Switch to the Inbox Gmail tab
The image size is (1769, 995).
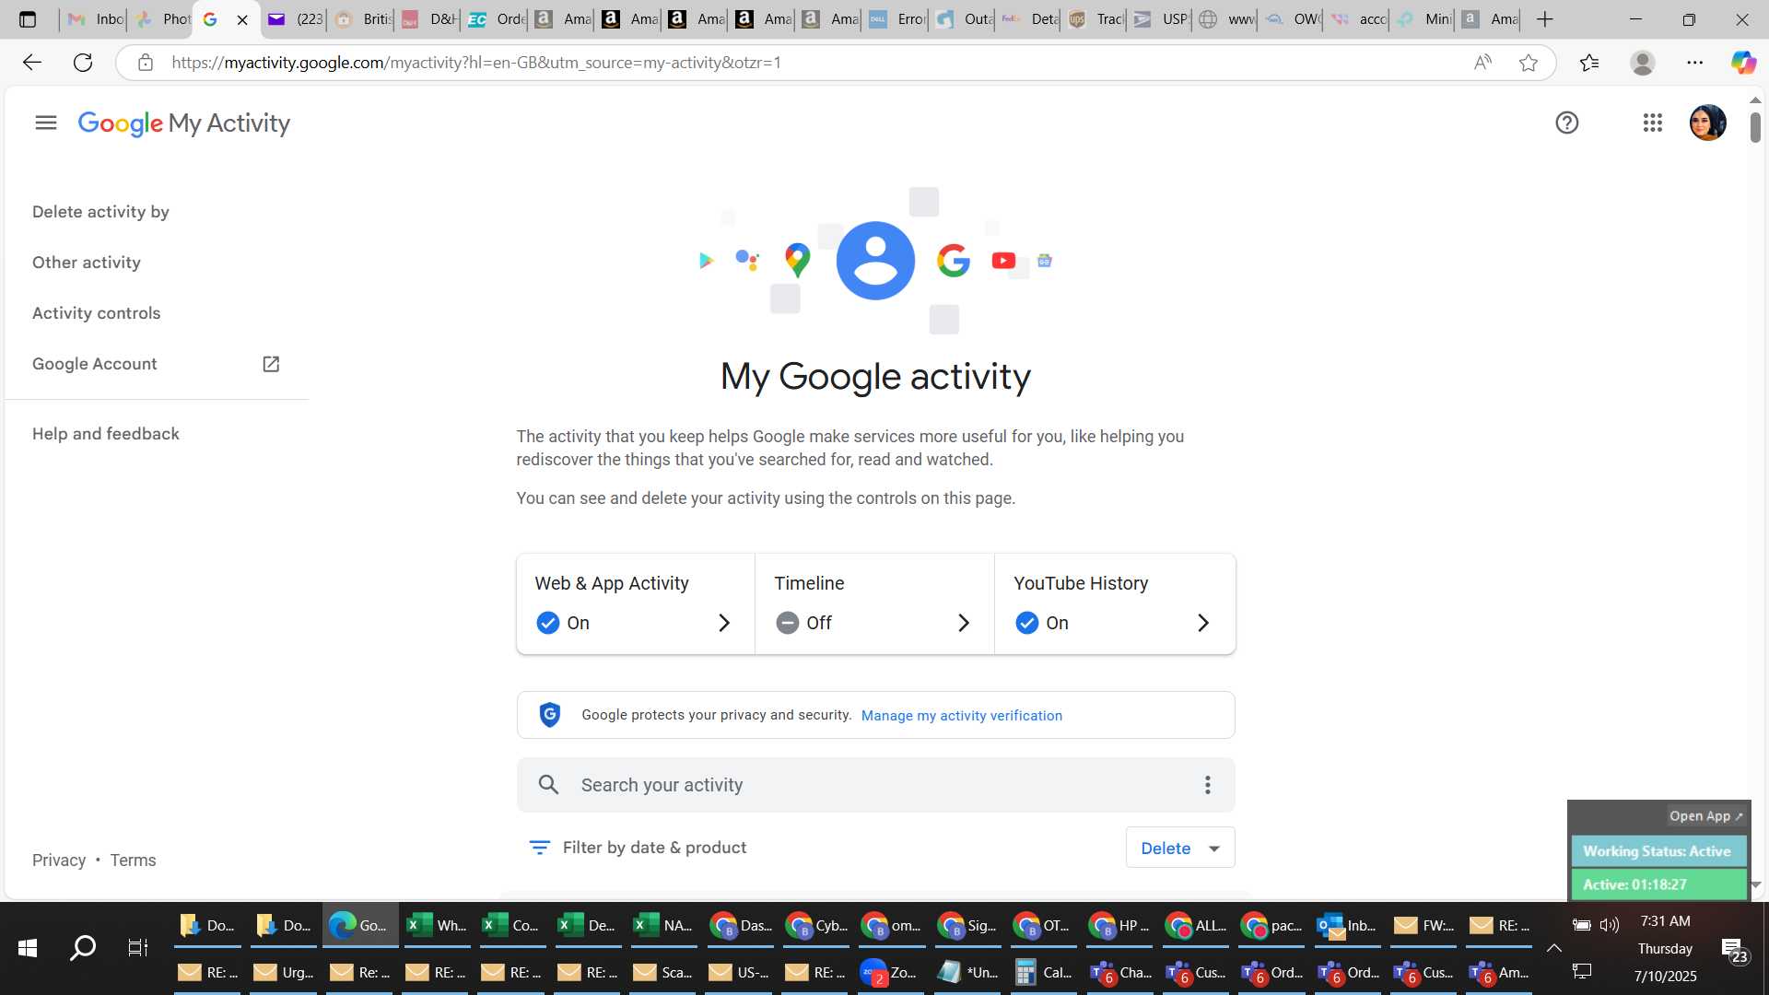pyautogui.click(x=94, y=19)
